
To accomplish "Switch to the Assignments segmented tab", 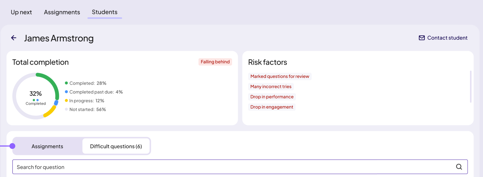I will pyautogui.click(x=47, y=146).
